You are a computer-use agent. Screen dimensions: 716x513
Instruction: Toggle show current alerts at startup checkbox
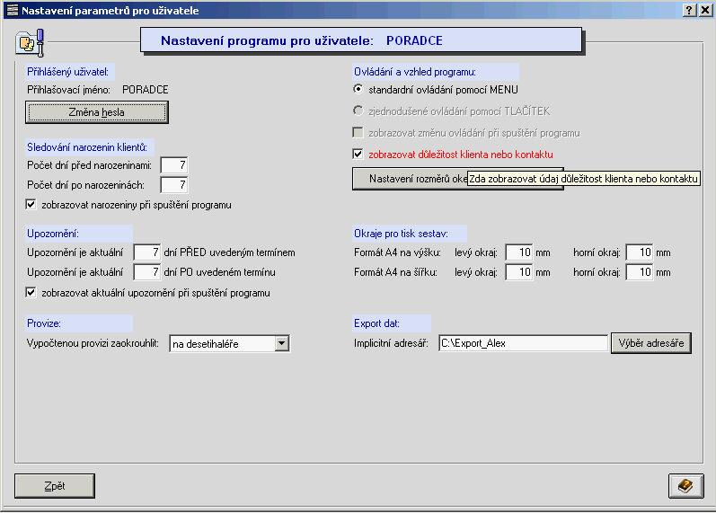[32, 293]
